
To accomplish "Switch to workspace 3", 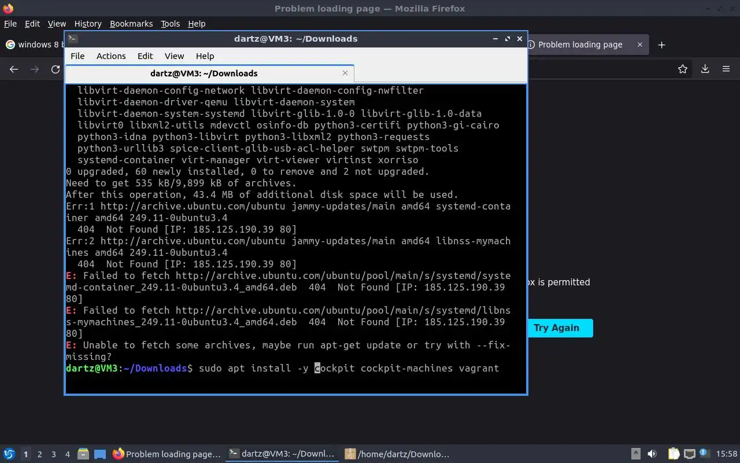I will coord(54,454).
